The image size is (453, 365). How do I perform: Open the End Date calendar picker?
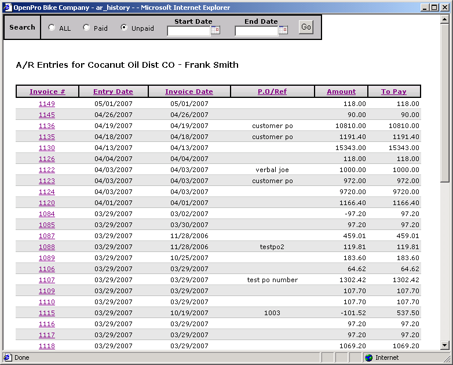283,31
